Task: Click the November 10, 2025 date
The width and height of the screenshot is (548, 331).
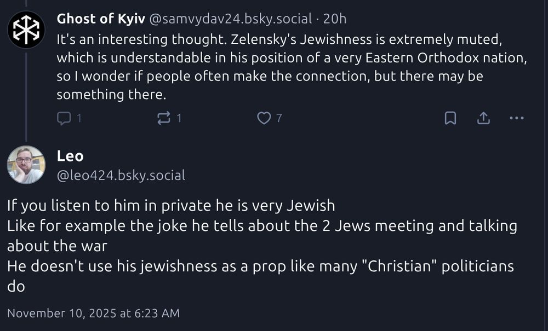Action: coord(93,313)
